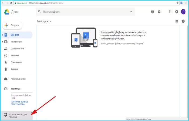
Task: Expand the Мой диск tree arrow
Action: [x=2, y=35]
